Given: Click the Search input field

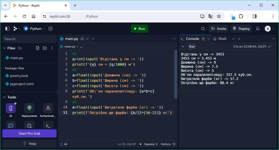Looking at the screenshot, I should [29, 39].
